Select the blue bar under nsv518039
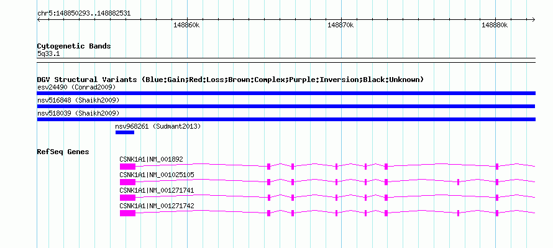This screenshot has height=248, width=553. pyautogui.click(x=286, y=119)
